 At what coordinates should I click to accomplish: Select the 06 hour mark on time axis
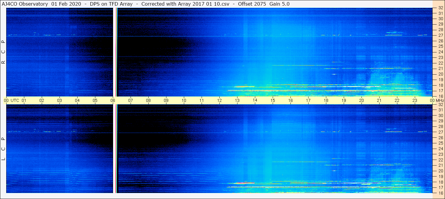(113, 100)
